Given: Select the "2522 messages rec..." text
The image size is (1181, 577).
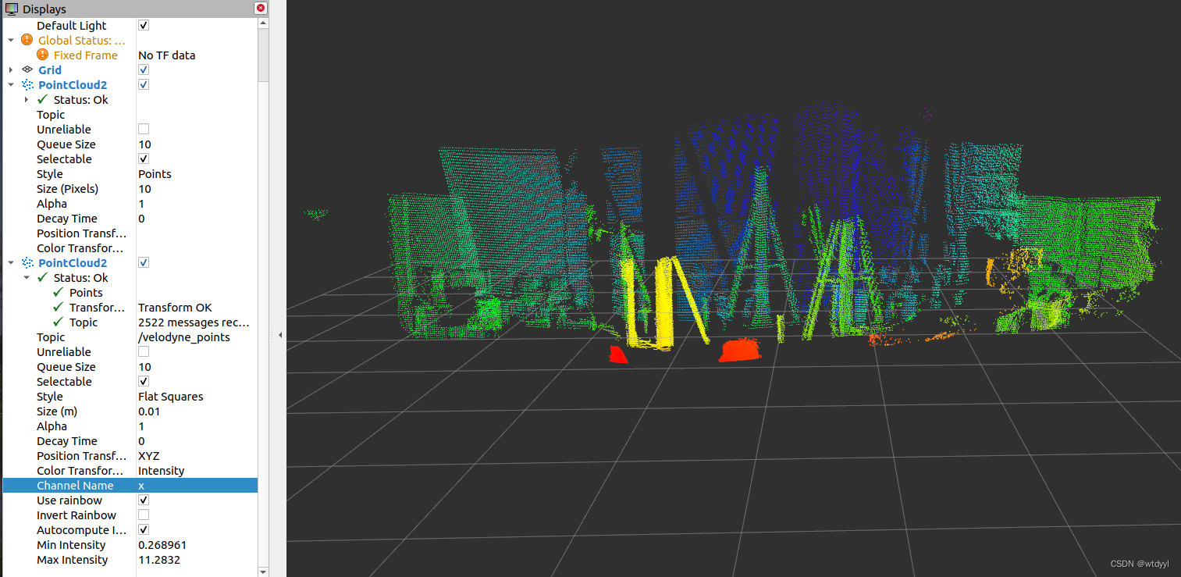Looking at the screenshot, I should point(194,322).
